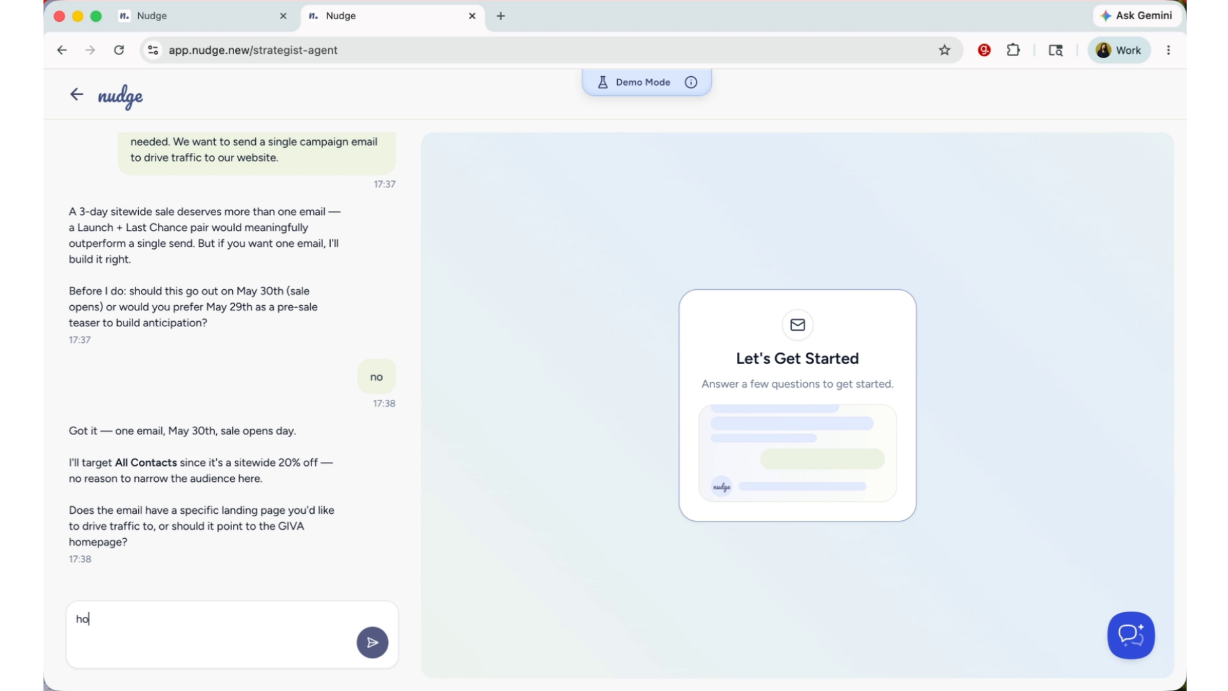The height and width of the screenshot is (691, 1228).
Task: Click the Demo Mode flask icon
Action: point(602,82)
